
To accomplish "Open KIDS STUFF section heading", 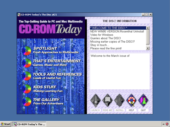I will (45, 87).
